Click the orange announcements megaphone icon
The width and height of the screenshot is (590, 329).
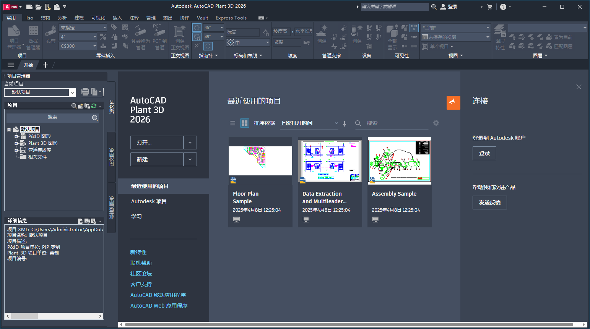tap(453, 102)
